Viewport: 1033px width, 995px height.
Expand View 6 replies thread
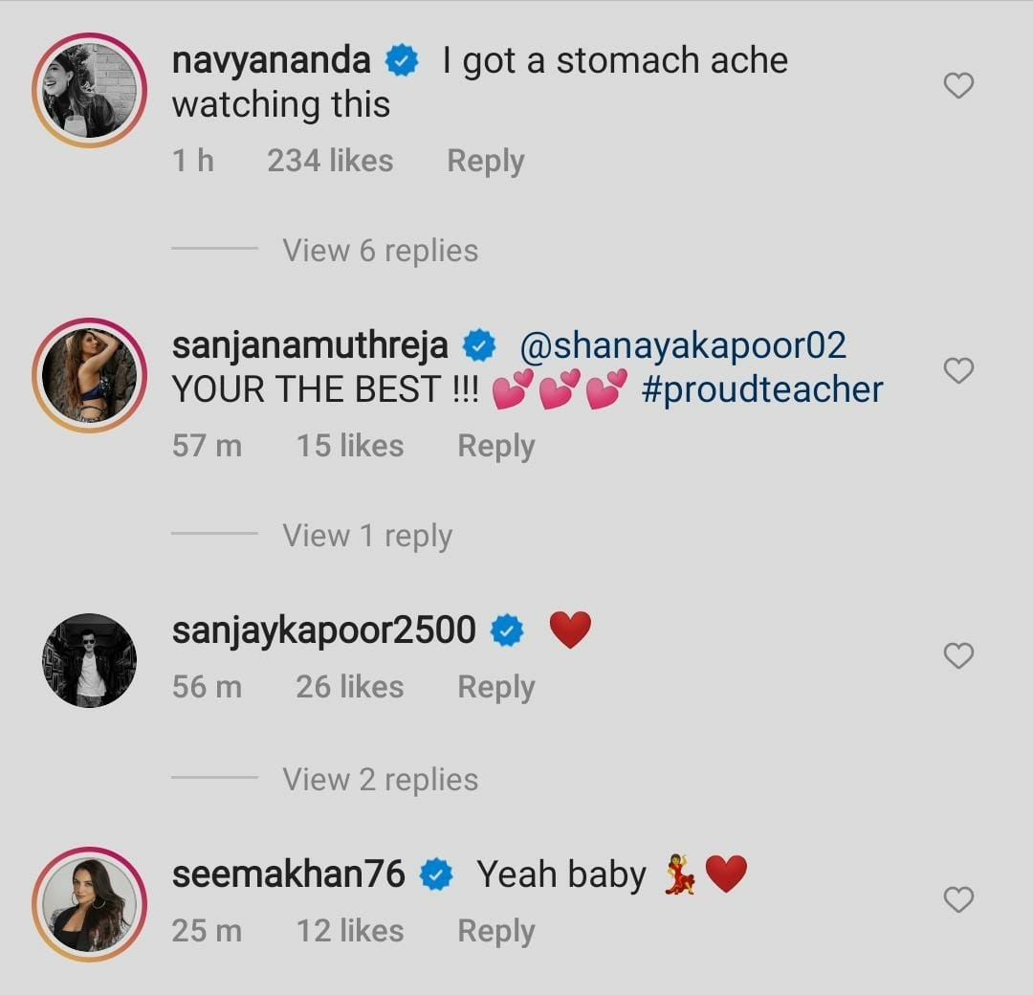point(380,251)
